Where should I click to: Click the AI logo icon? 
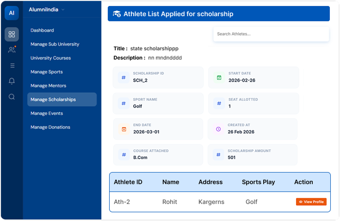click(12, 13)
